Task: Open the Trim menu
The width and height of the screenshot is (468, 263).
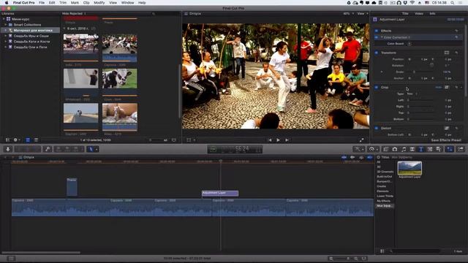Action: (x=63, y=3)
